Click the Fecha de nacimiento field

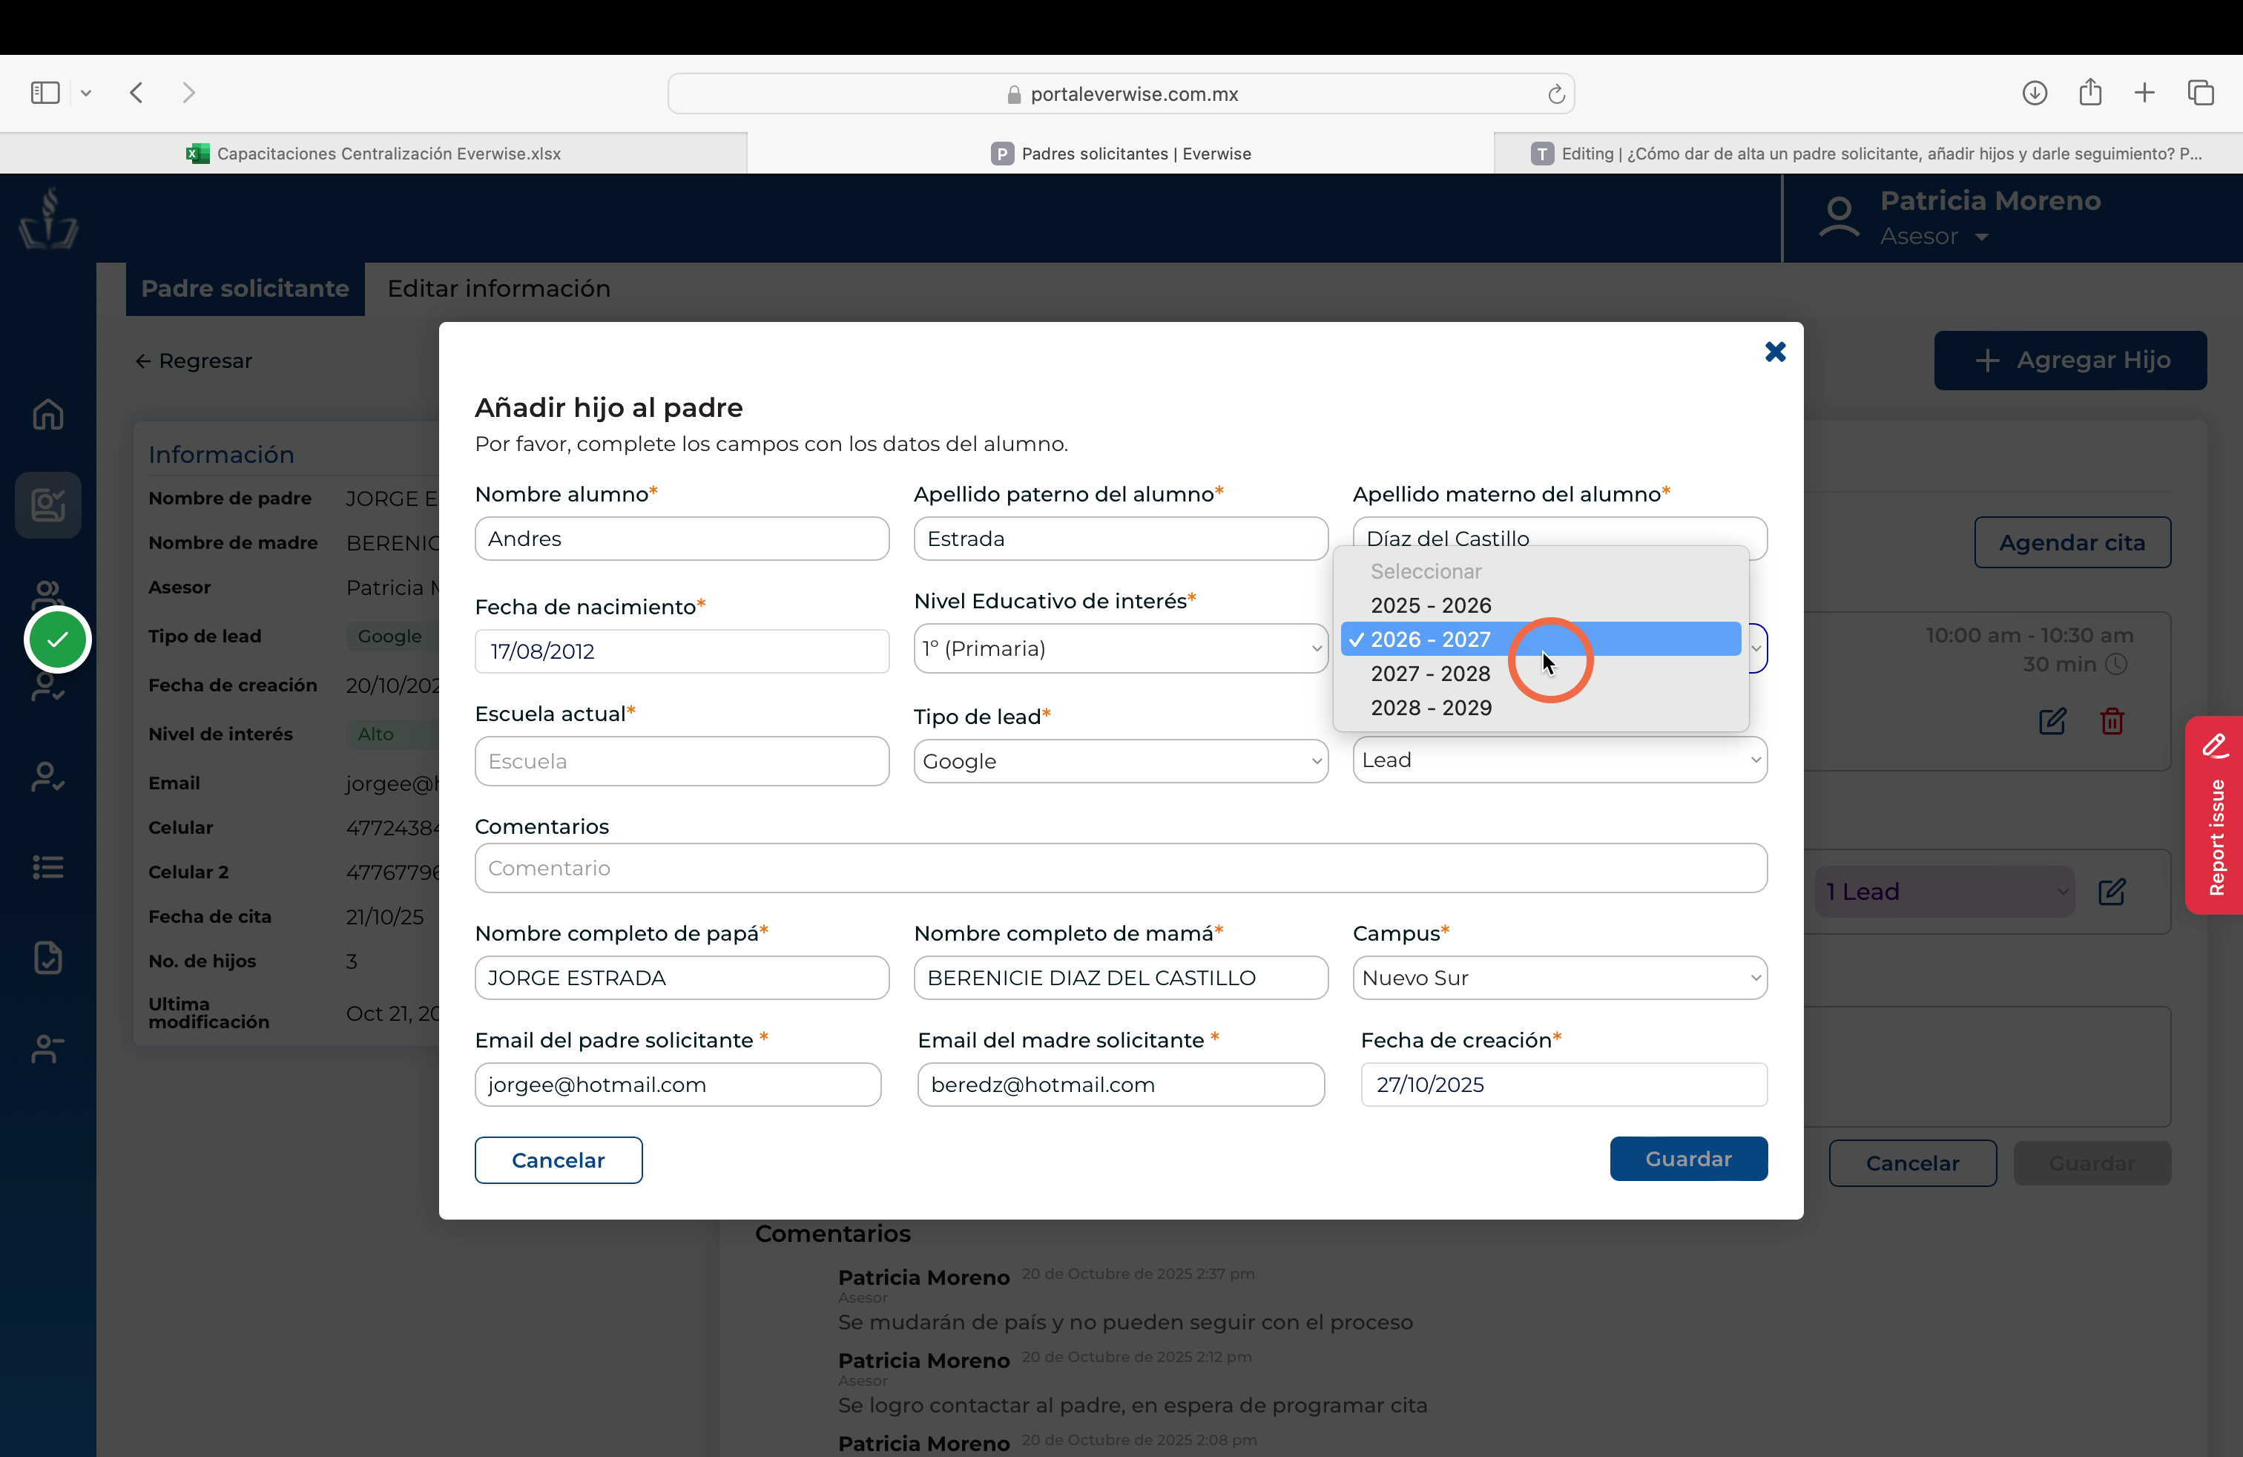(x=682, y=651)
